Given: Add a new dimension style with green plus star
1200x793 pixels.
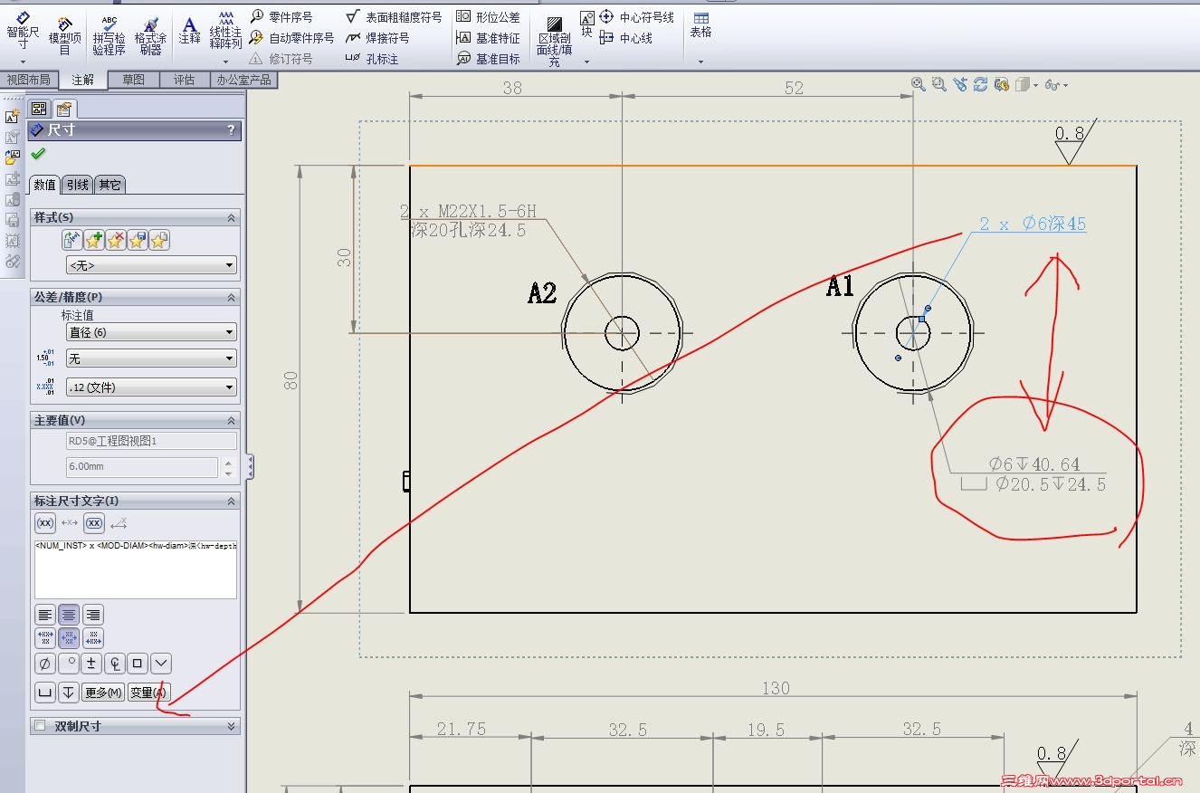Looking at the screenshot, I should [93, 241].
